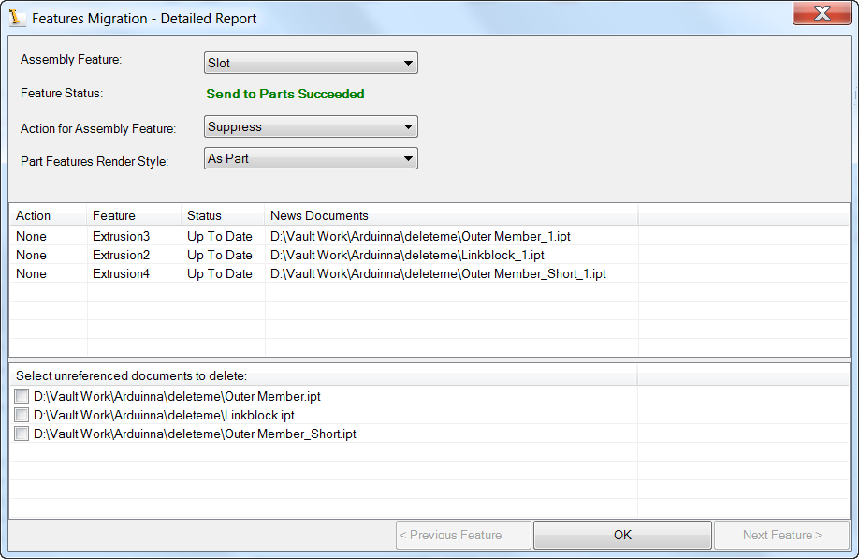
Task: Click the Action column header
Action: pyautogui.click(x=33, y=215)
